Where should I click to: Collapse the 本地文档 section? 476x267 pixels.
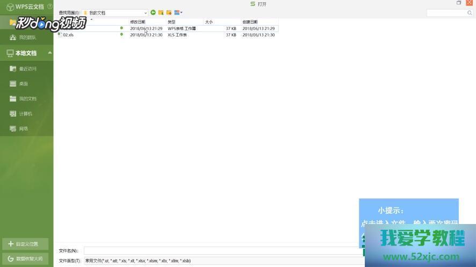tap(50, 53)
